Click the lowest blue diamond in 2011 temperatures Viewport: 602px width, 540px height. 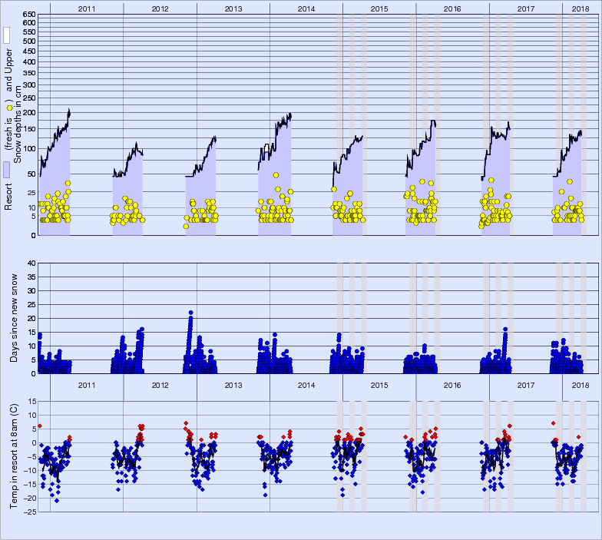pos(57,501)
